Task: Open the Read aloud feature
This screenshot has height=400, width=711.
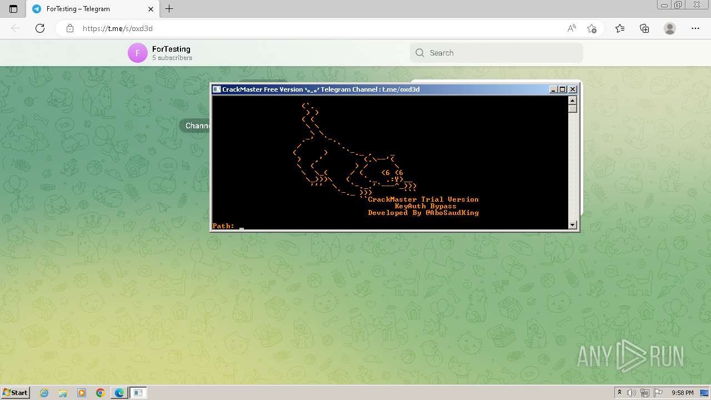Action: click(572, 28)
